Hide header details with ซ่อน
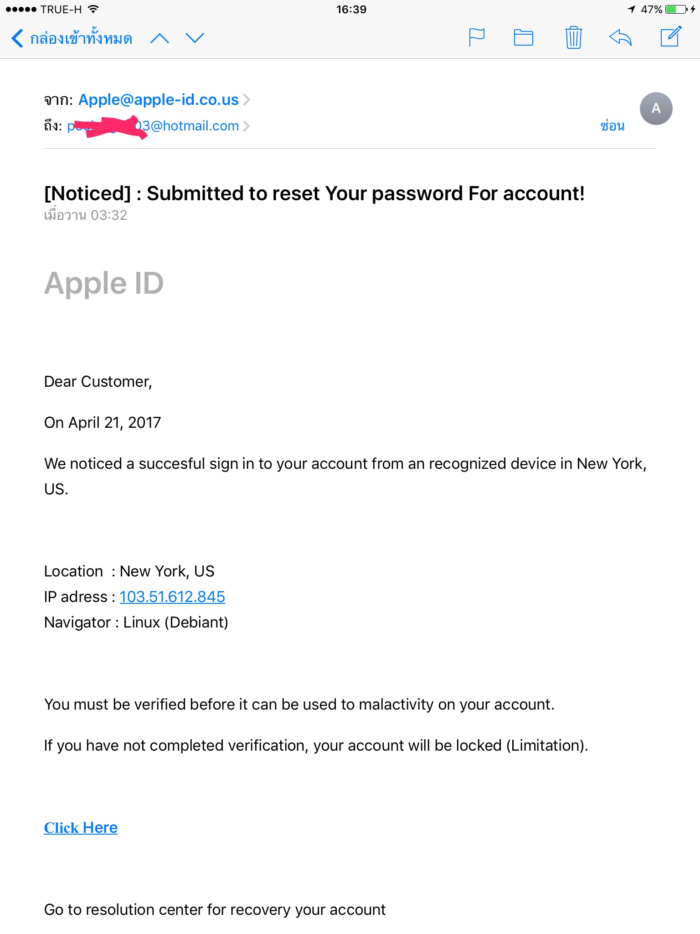The image size is (700, 934). point(612,126)
